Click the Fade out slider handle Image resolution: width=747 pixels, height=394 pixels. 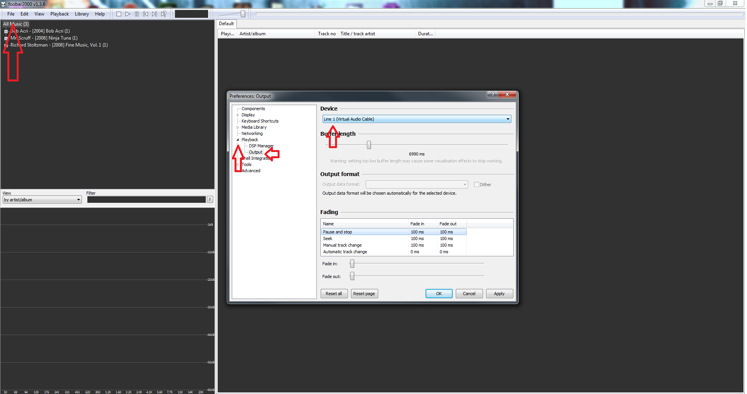point(352,276)
